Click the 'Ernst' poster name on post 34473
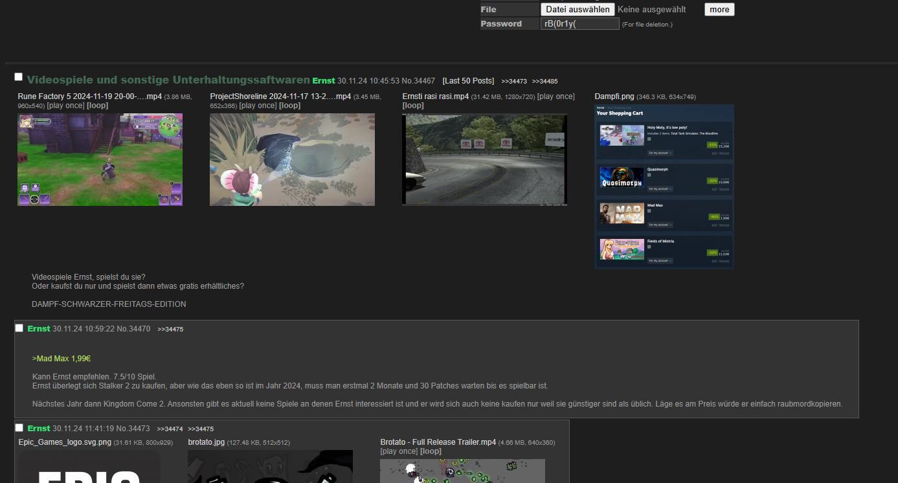 coord(39,429)
